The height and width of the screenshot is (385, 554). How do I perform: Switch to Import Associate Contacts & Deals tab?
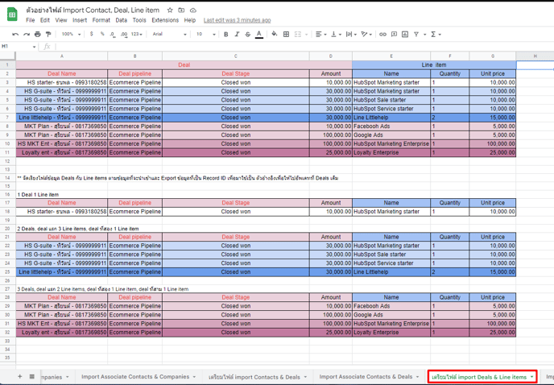coord(366,377)
